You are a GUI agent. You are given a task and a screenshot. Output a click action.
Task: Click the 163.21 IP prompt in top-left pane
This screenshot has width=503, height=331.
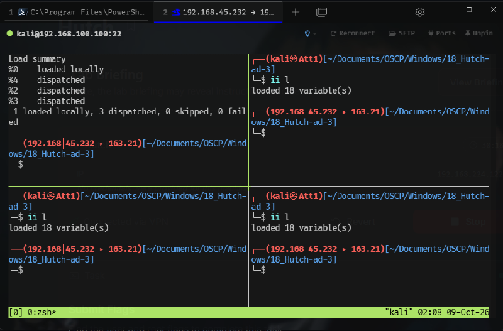pyautogui.click(x=82, y=143)
